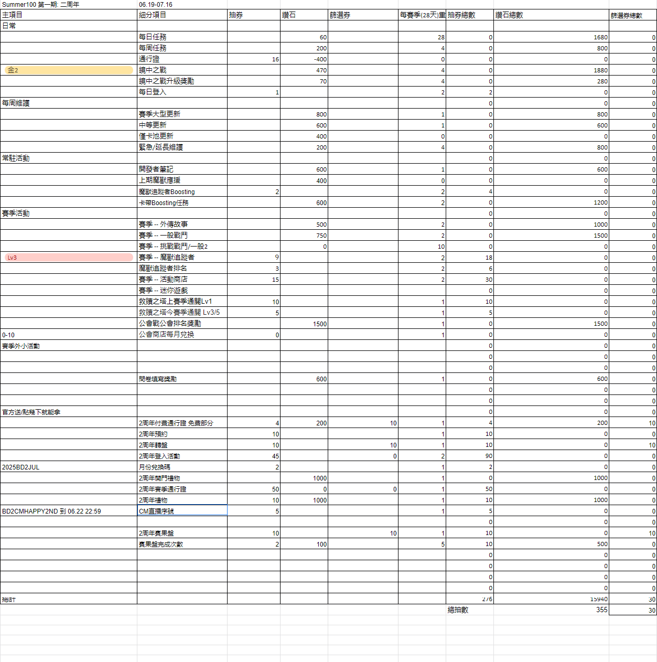
Task: Select the 賽季 -- 迷你遊戲 cell
Action: [181, 291]
